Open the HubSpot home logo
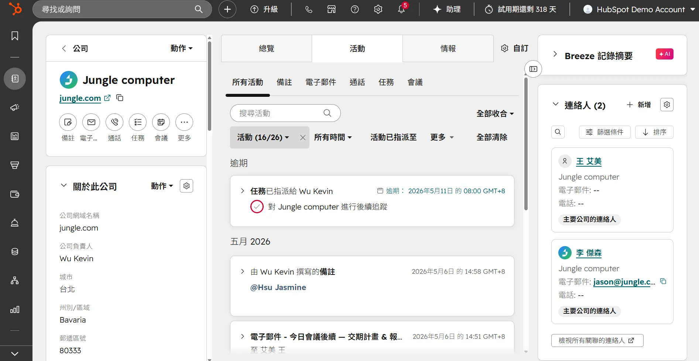Screen dimensions: 699x361 pos(15,9)
